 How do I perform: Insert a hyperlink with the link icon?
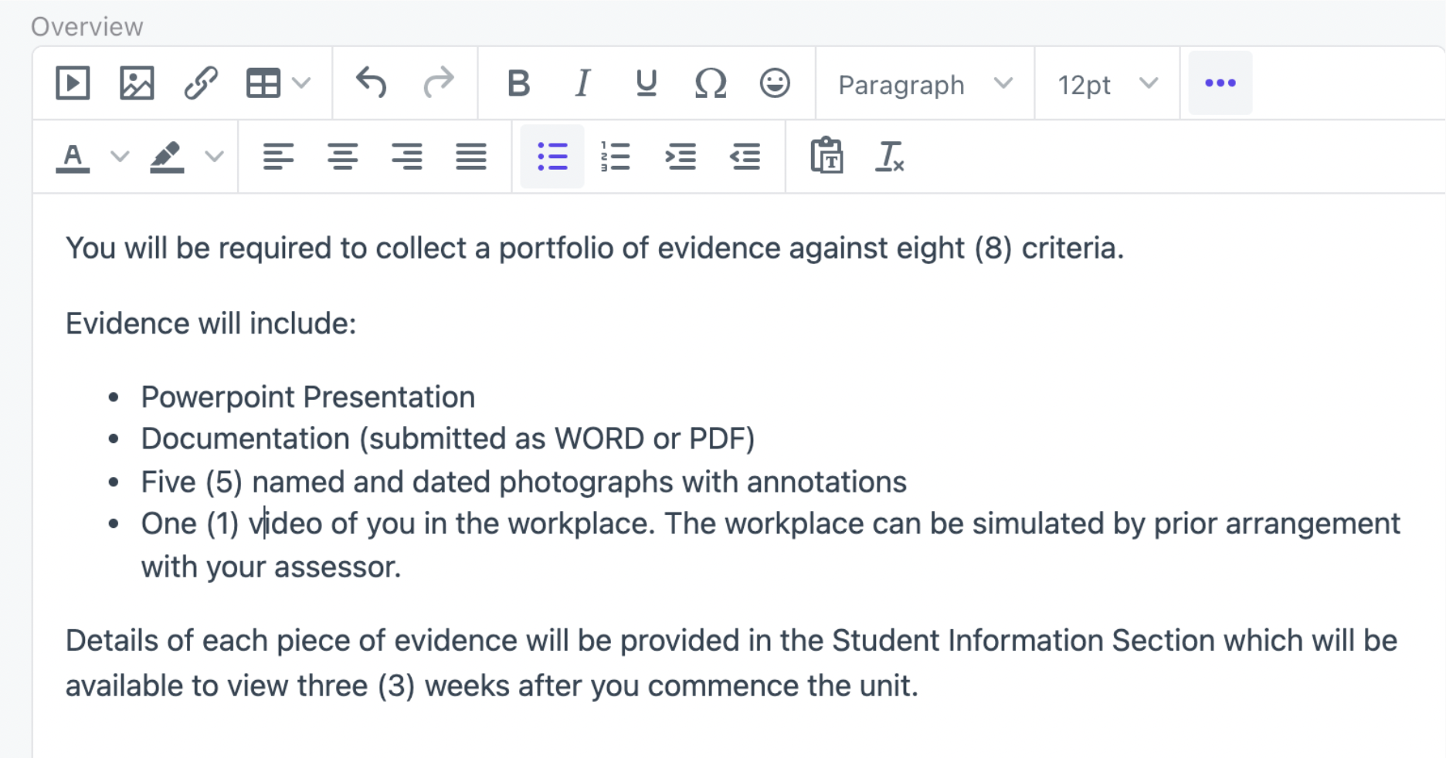point(201,83)
